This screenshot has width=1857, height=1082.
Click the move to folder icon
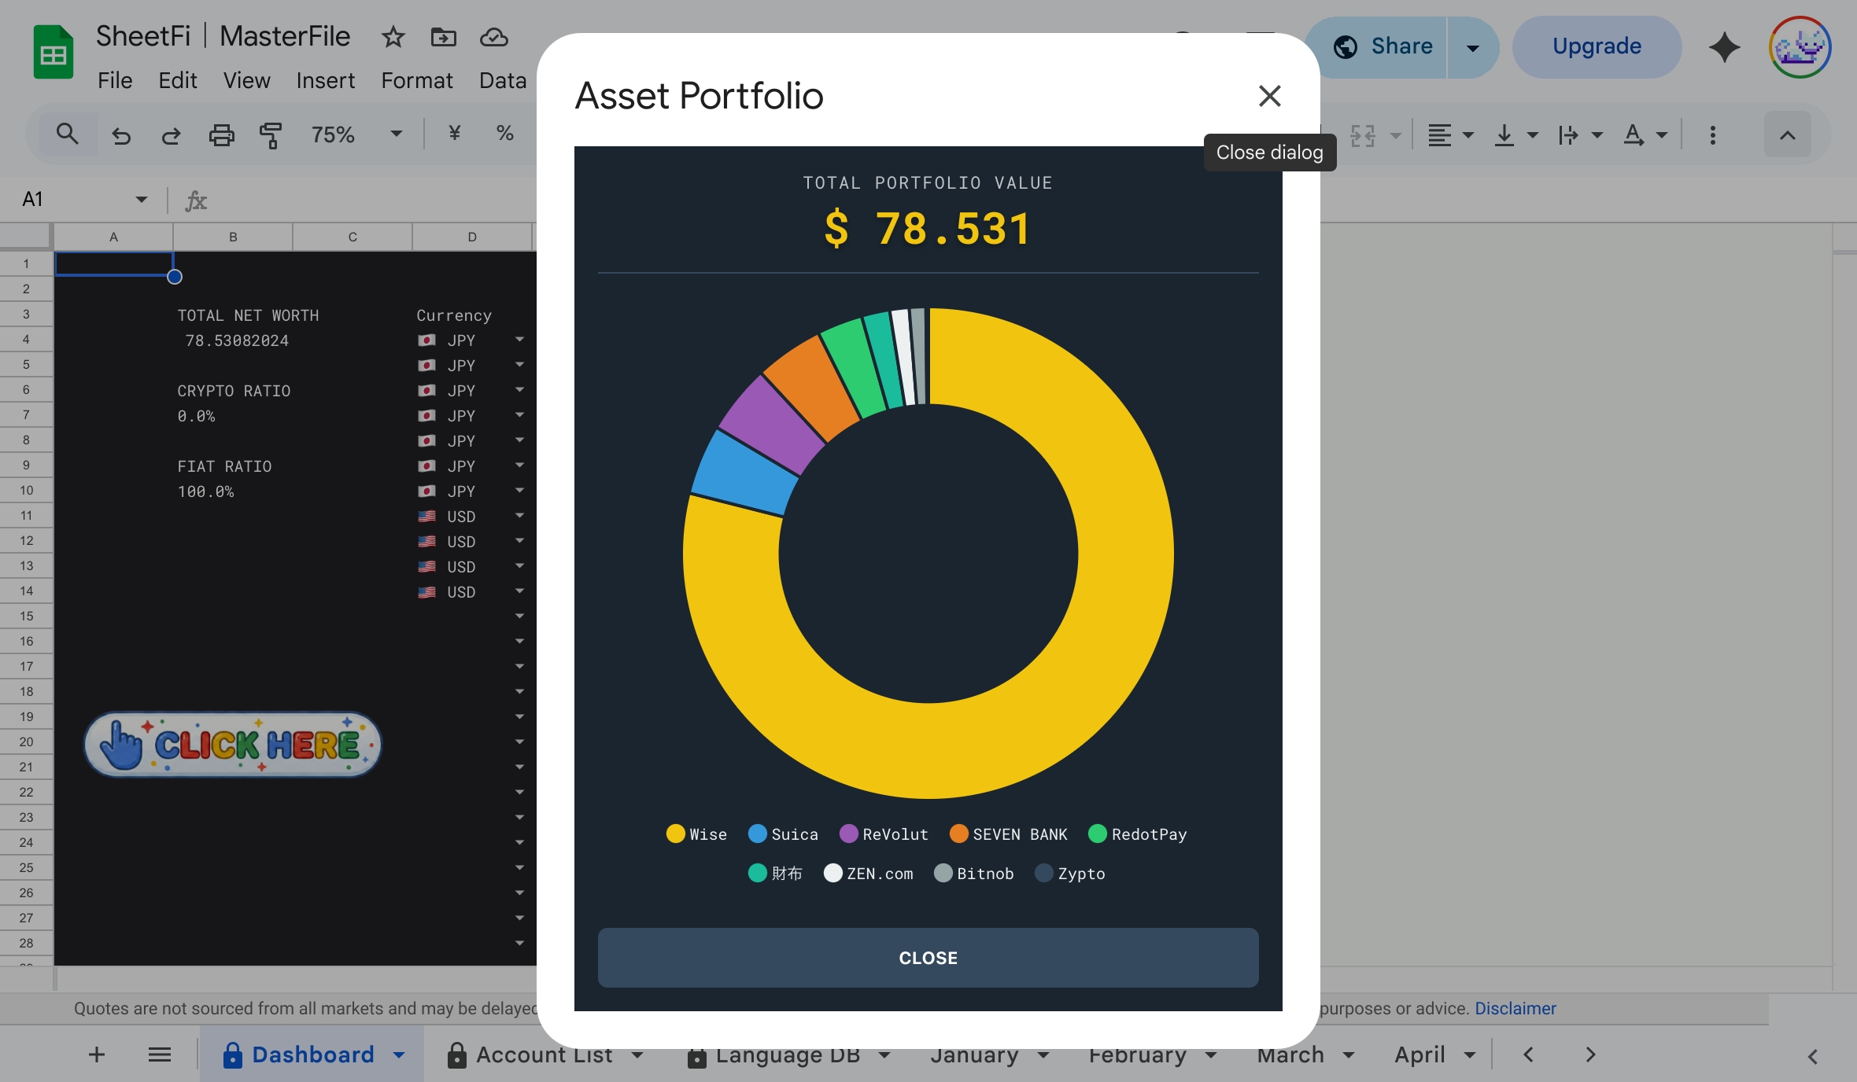tap(443, 37)
